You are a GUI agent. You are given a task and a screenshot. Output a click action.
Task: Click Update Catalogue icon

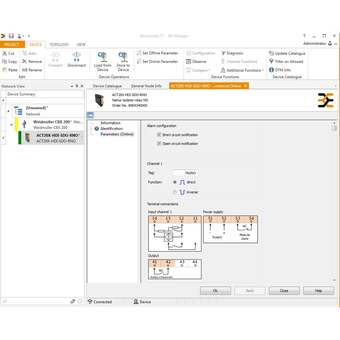[x=271, y=54]
